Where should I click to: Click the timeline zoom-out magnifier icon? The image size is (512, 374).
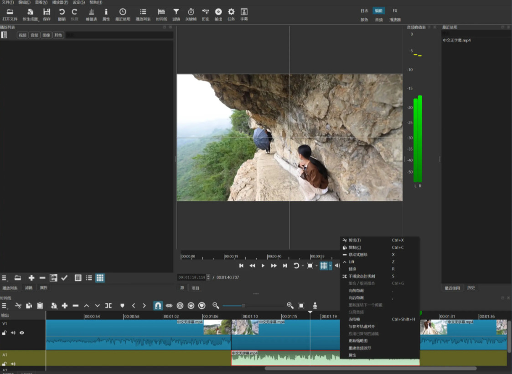216,306
